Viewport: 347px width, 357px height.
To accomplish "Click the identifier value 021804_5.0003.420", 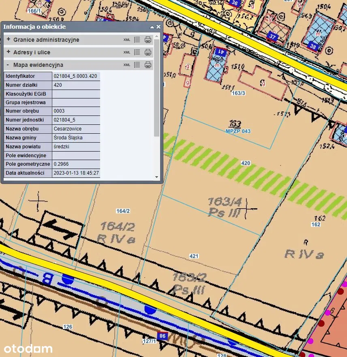I will pos(75,76).
